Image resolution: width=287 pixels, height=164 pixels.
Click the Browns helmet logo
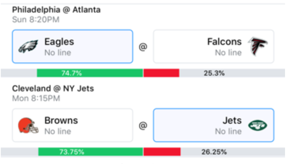coord(28,125)
